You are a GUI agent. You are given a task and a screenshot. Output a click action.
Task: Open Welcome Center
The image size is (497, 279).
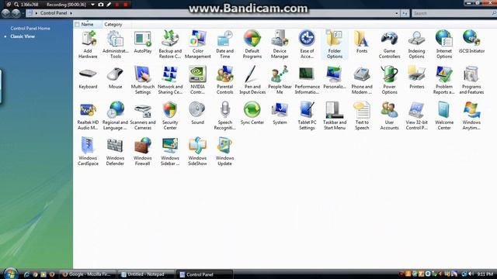click(444, 116)
